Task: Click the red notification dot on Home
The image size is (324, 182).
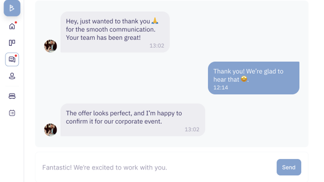Action: click(16, 22)
